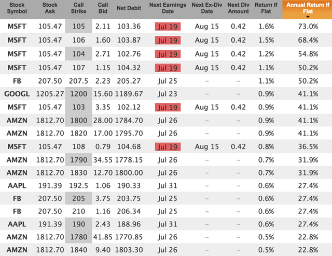Click net debit value 205.27
This screenshot has width=332, height=256.
pos(129,81)
